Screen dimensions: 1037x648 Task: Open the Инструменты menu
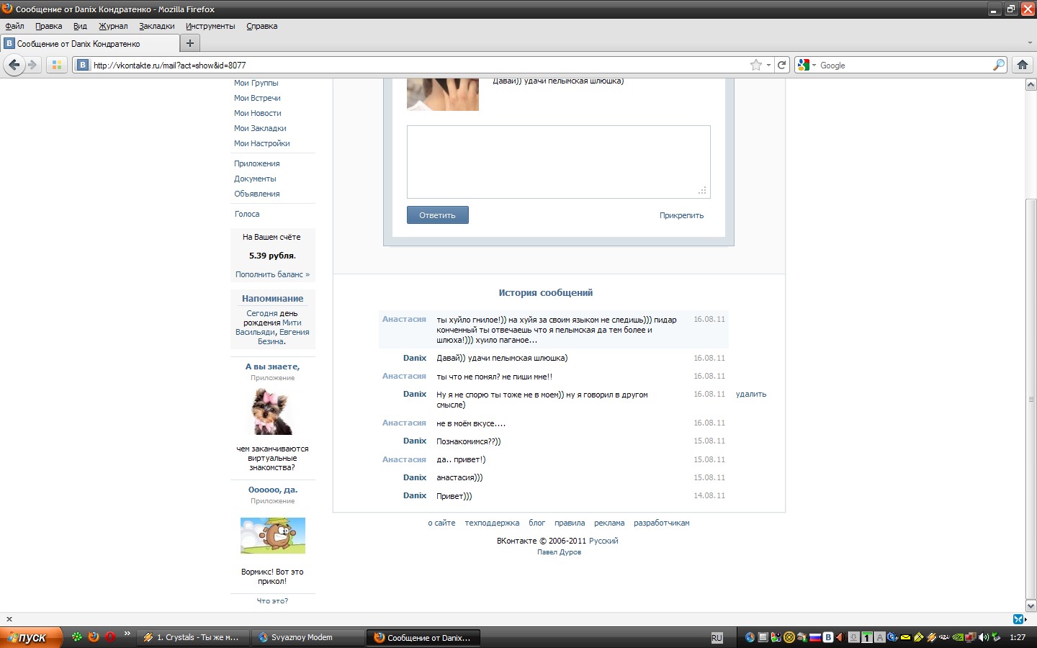pos(210,26)
